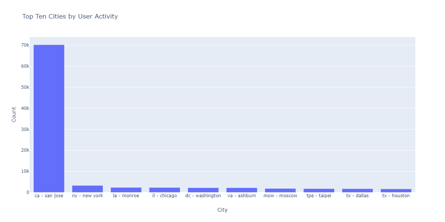Screen dimensions: 445x222
Task: Click the chart title text
Action: click(x=70, y=16)
